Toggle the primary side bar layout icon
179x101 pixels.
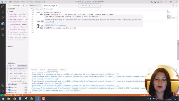click(x=152, y=2)
